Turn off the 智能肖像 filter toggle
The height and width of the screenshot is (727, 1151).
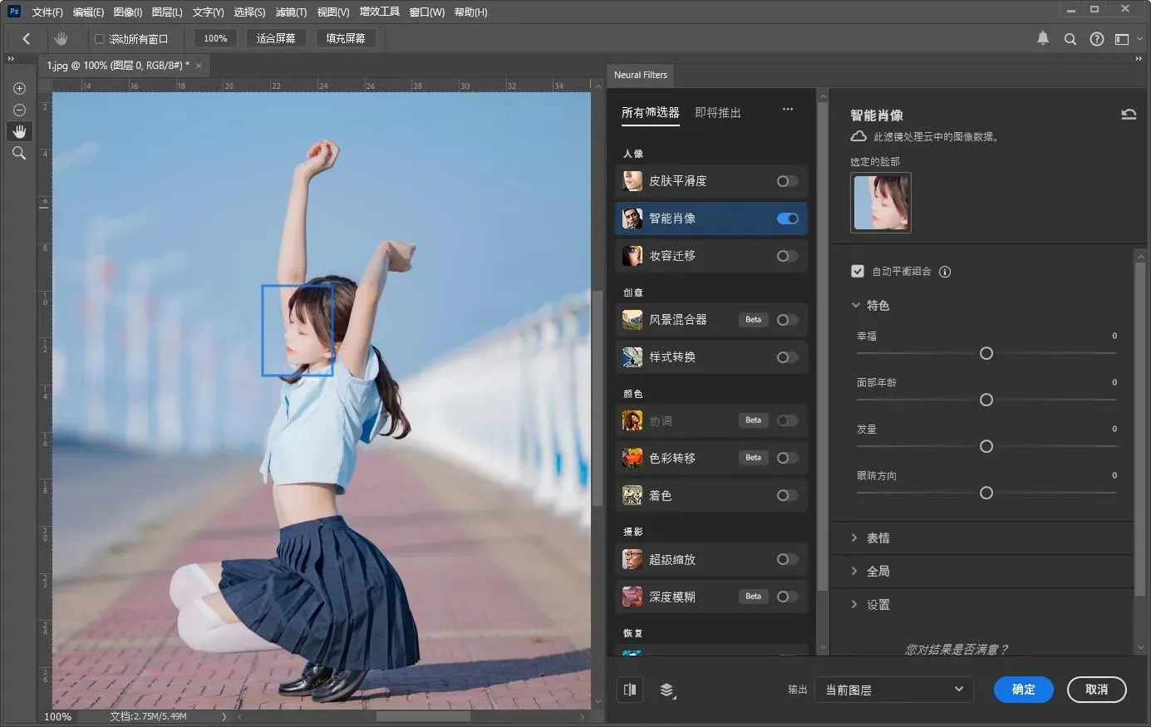point(786,219)
